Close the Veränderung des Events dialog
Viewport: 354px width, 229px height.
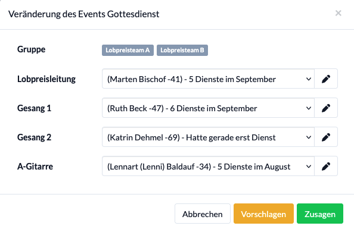[x=338, y=13]
